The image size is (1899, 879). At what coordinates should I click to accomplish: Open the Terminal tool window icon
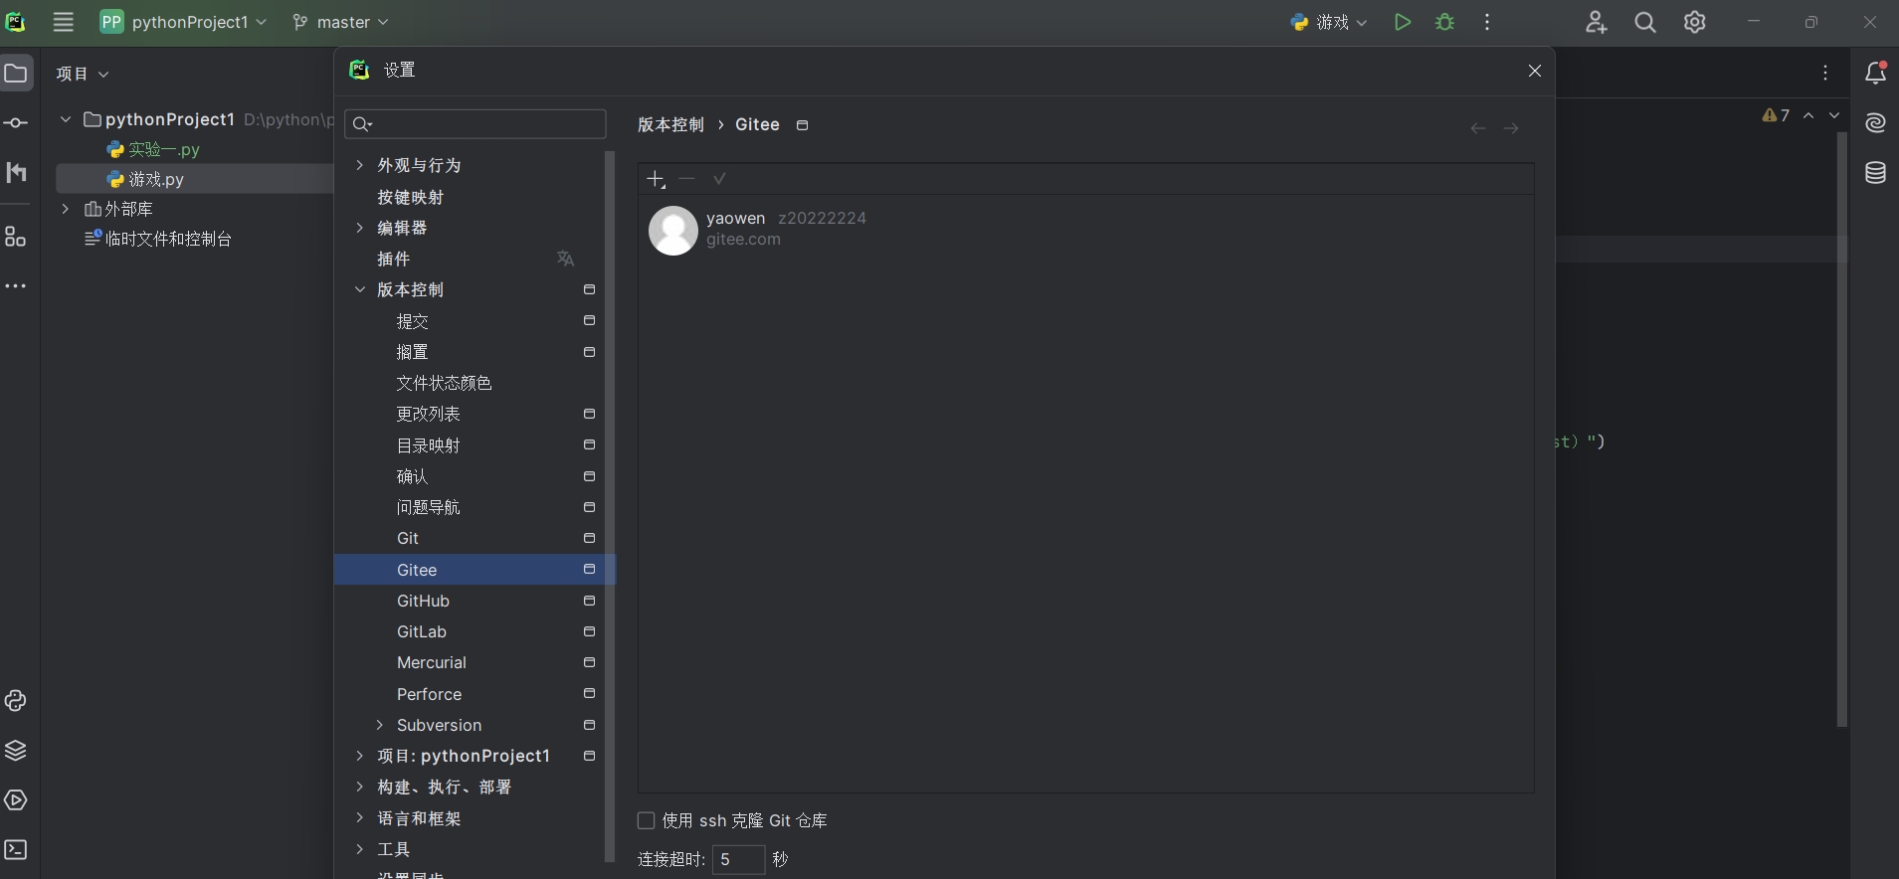(16, 849)
